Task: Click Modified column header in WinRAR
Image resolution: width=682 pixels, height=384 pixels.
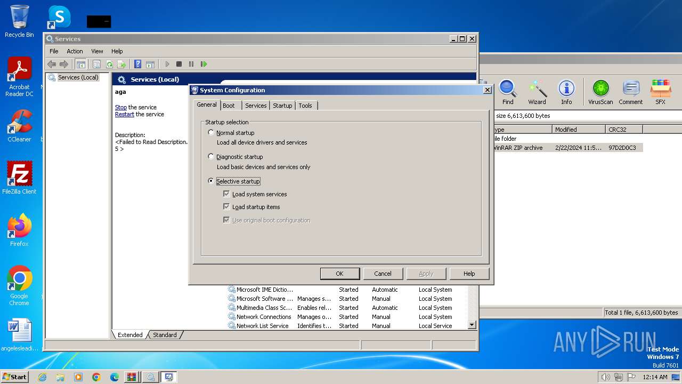Action: (579, 130)
